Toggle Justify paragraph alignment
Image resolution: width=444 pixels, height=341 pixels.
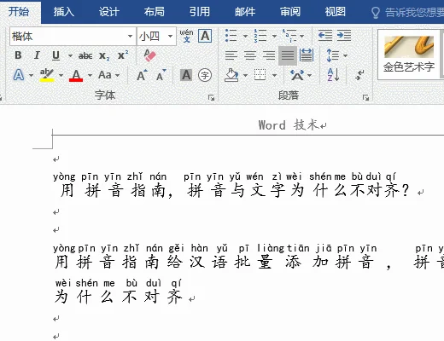tap(288, 55)
